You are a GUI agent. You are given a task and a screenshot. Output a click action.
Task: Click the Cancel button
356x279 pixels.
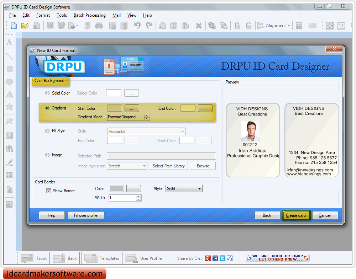pyautogui.click(x=325, y=215)
